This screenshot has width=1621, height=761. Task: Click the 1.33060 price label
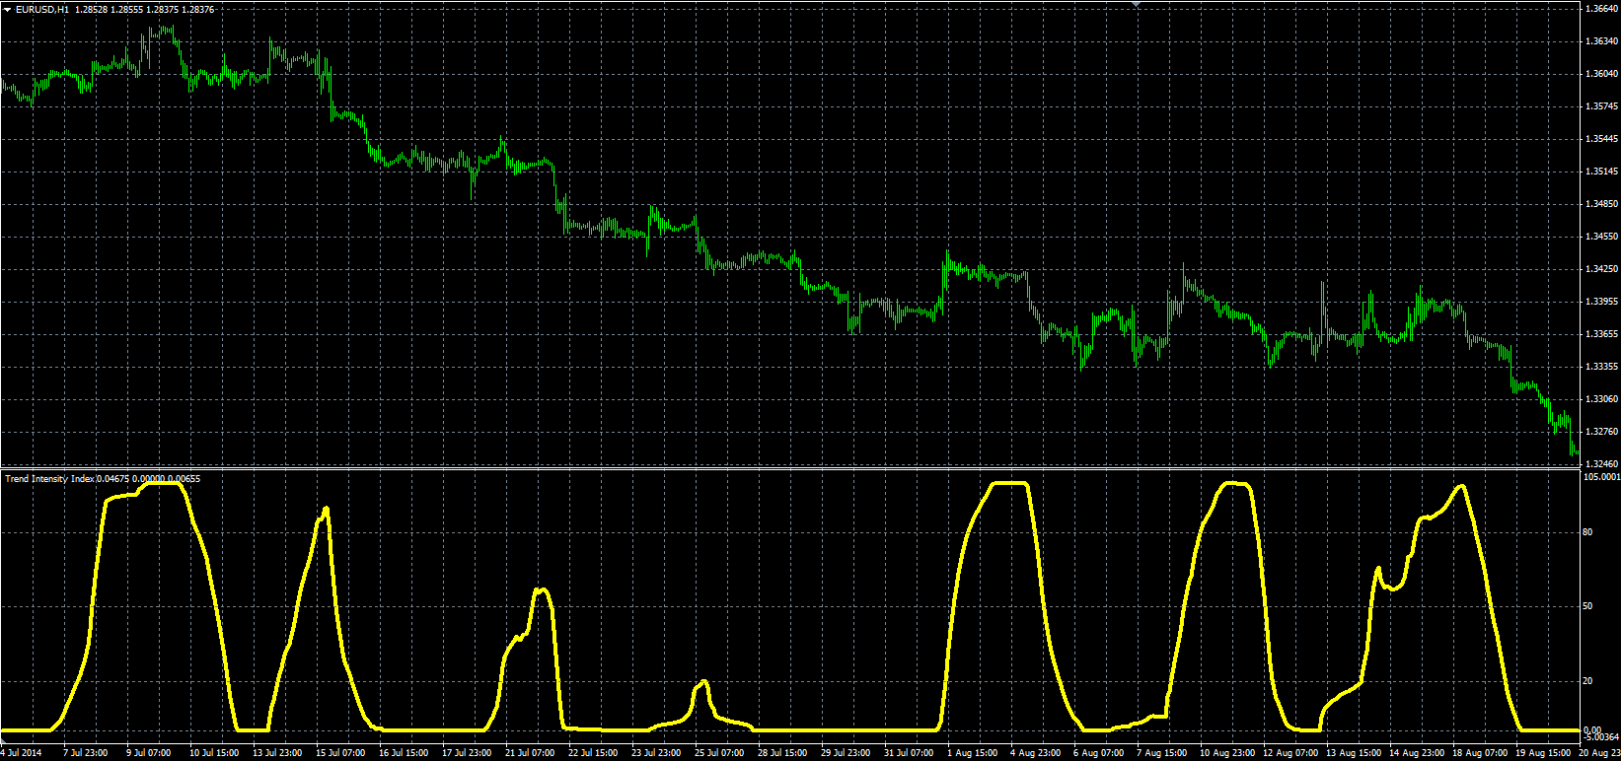(1600, 399)
